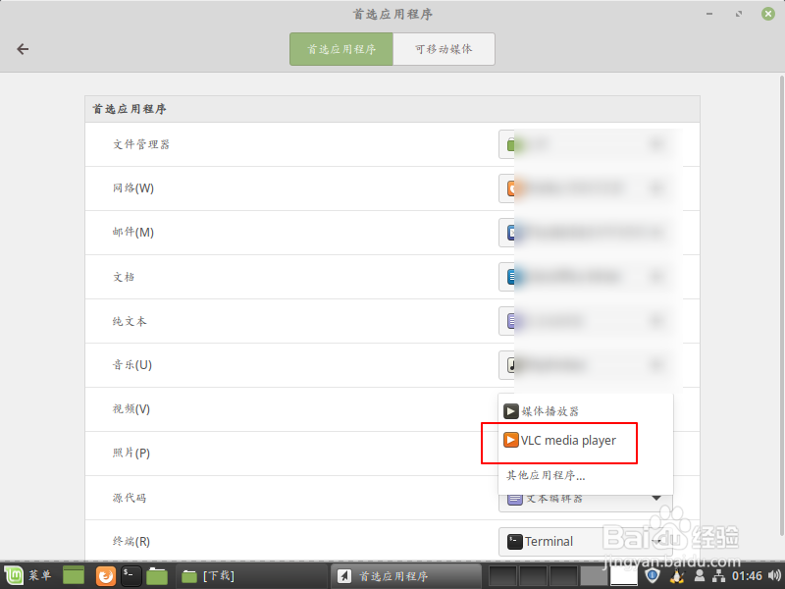Open the 音乐(U) application dropdown
The width and height of the screenshot is (785, 589).
585,364
